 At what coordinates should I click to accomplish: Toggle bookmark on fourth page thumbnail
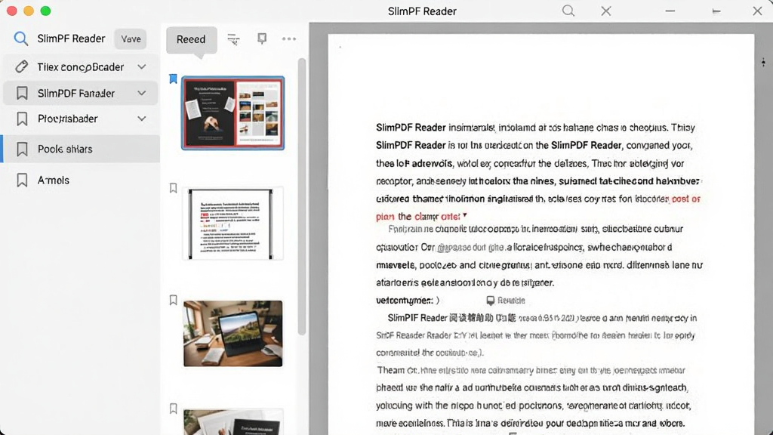pyautogui.click(x=173, y=409)
